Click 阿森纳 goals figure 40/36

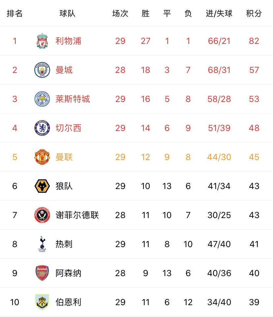[219, 273]
